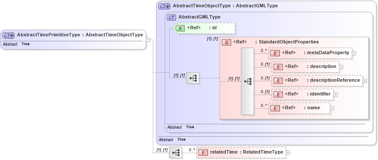Collapse the AbstractTimePrimitiveType node
The image size is (378, 160).
point(148,40)
